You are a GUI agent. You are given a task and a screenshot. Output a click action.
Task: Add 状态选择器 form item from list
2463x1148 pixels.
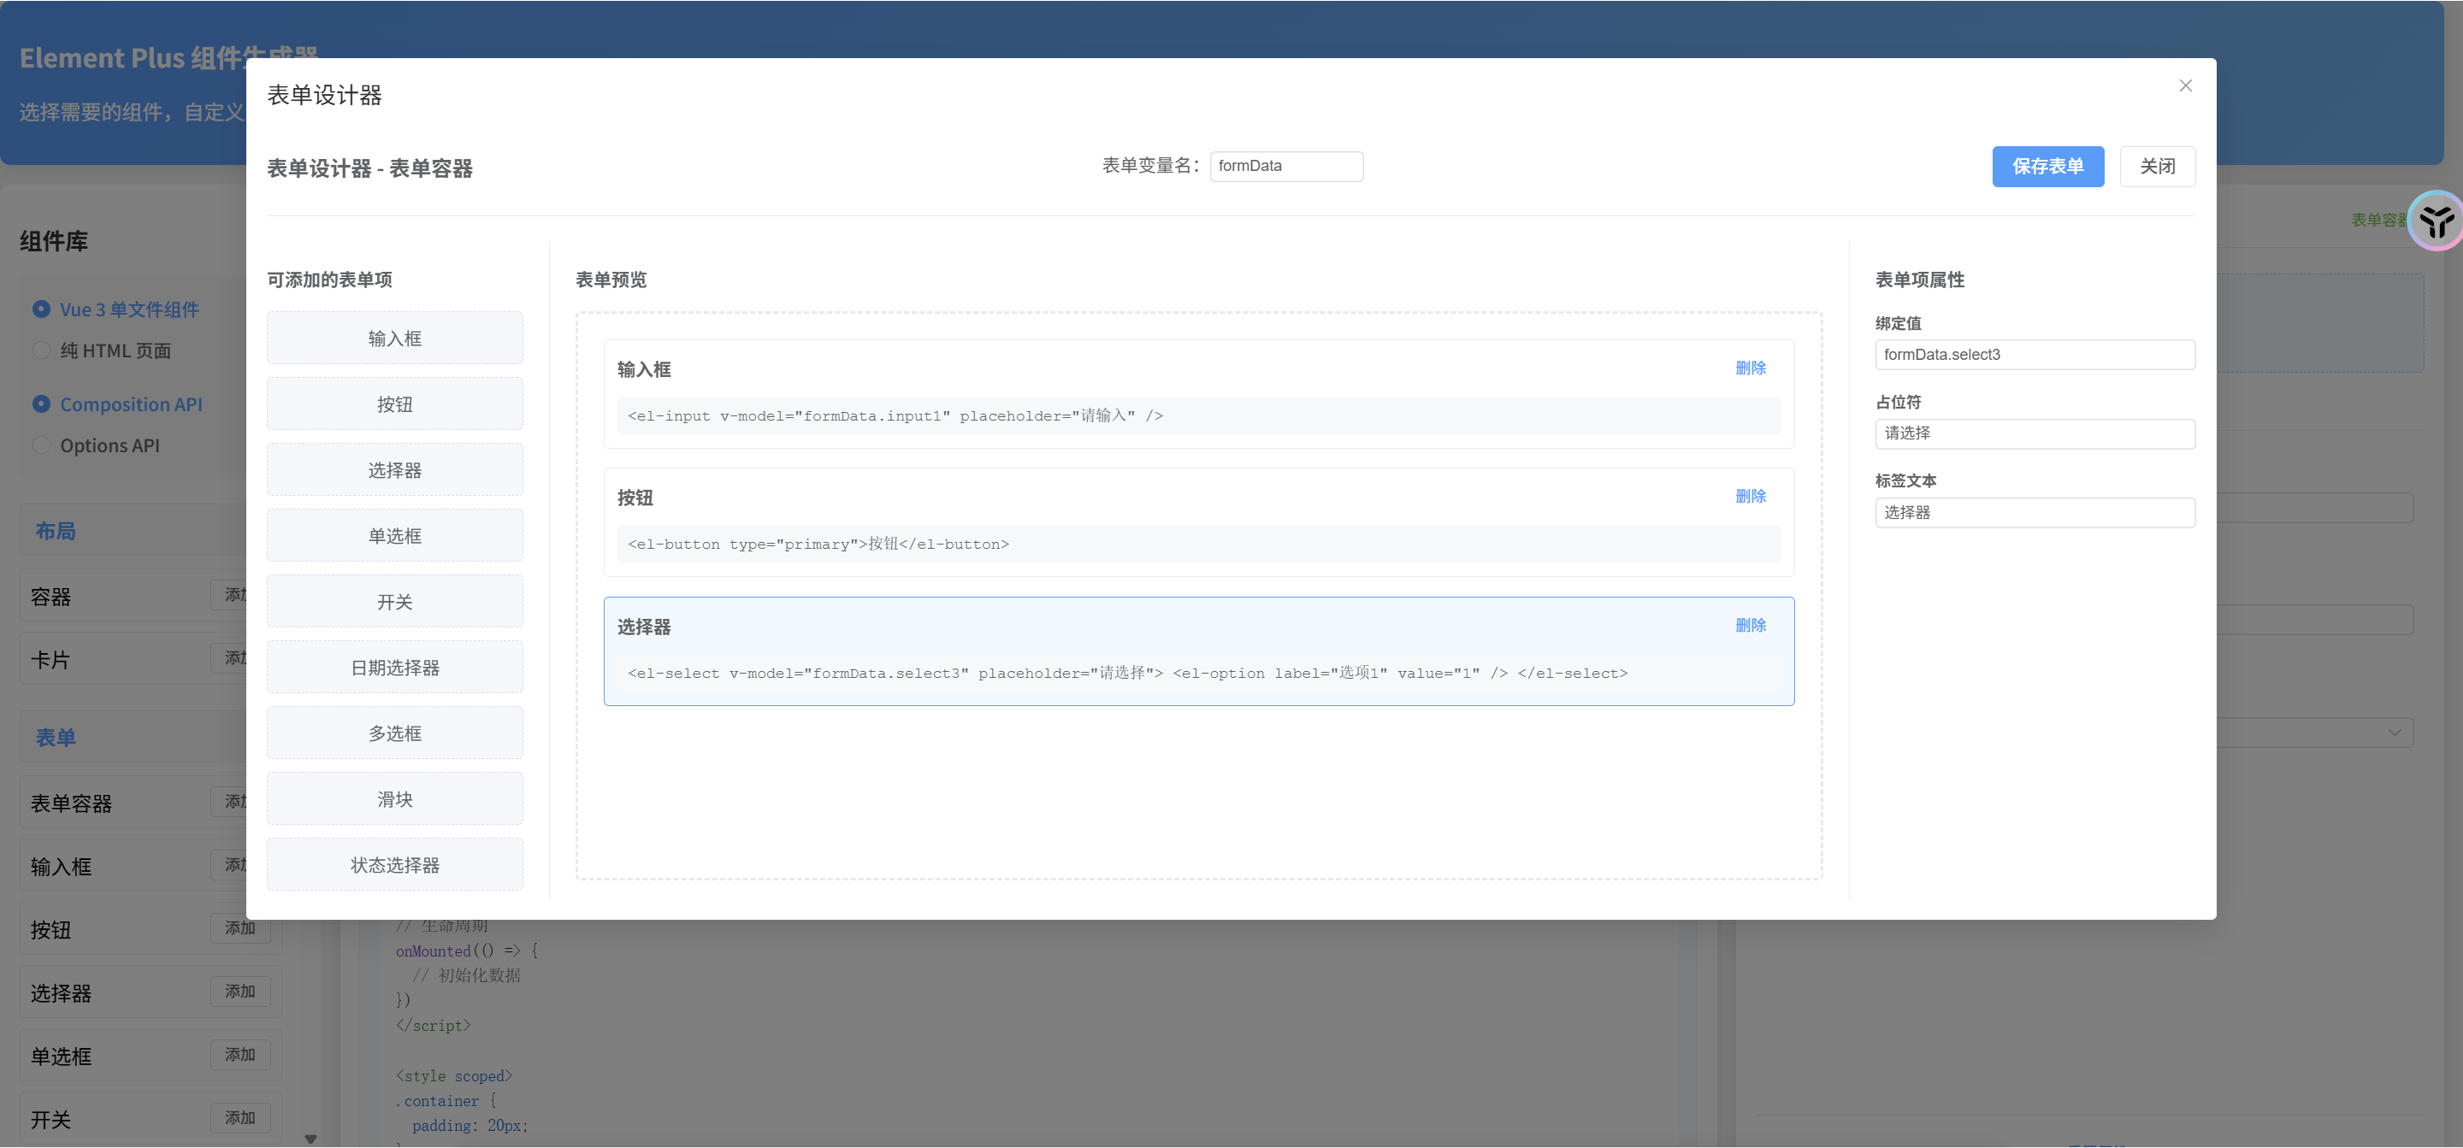pyautogui.click(x=394, y=866)
